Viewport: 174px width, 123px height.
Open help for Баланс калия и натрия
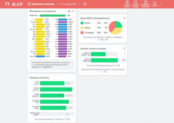(x=124, y=48)
